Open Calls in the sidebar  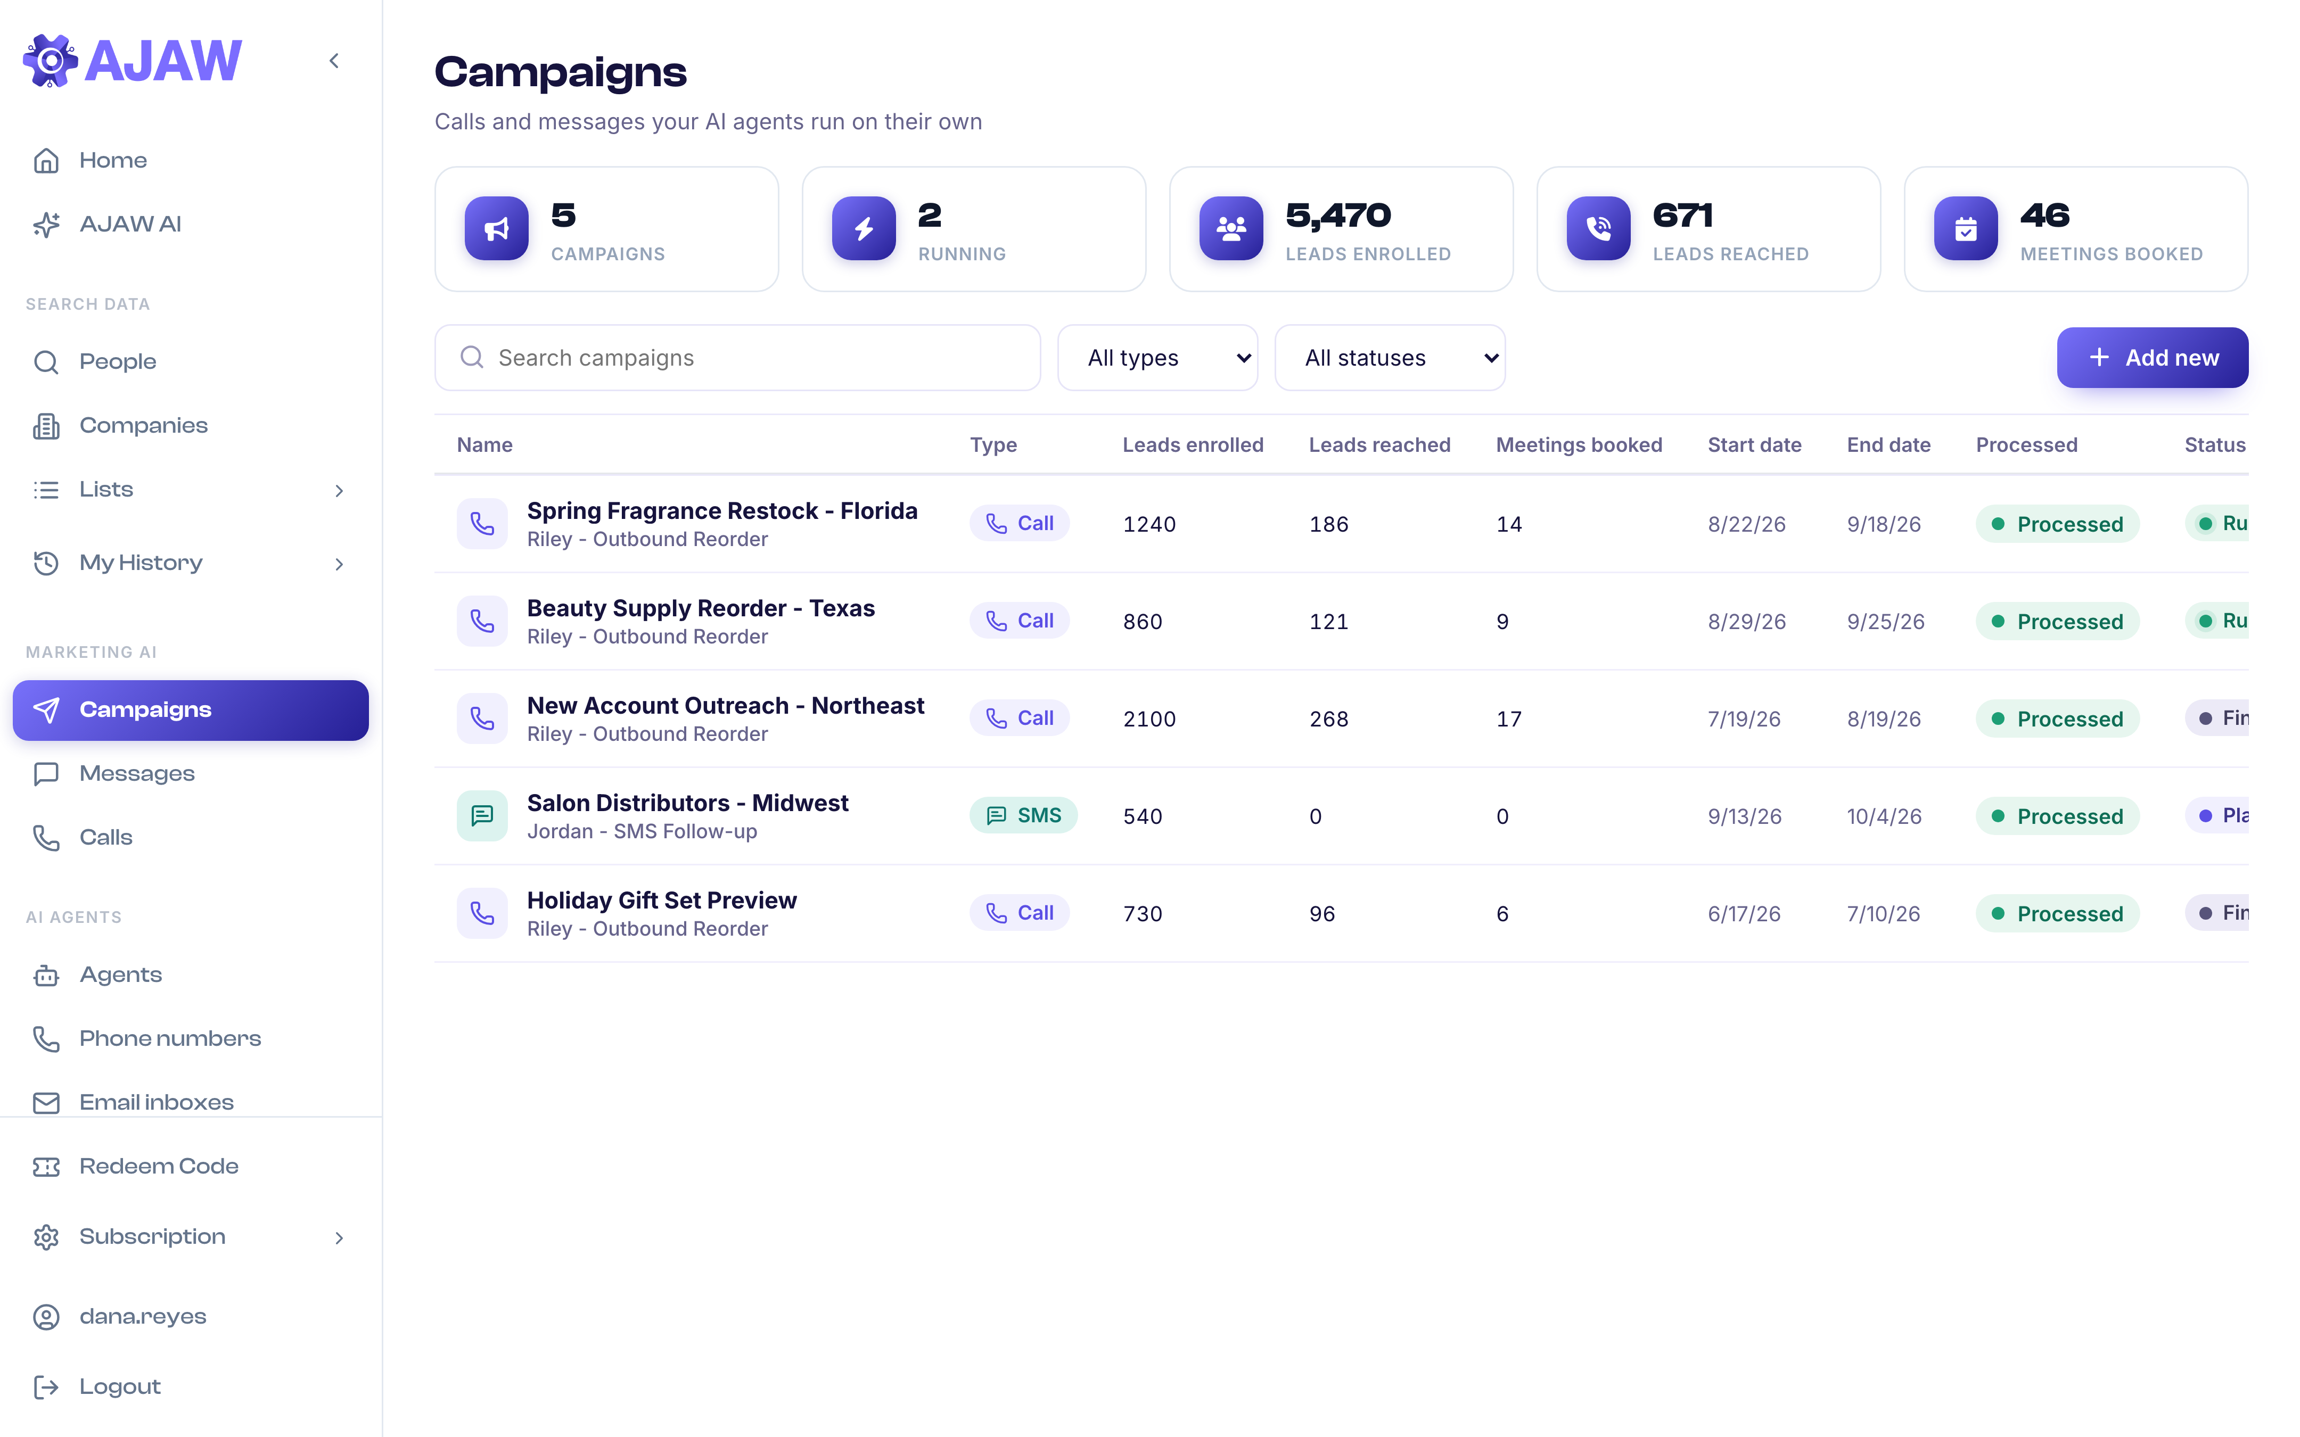pos(190,837)
